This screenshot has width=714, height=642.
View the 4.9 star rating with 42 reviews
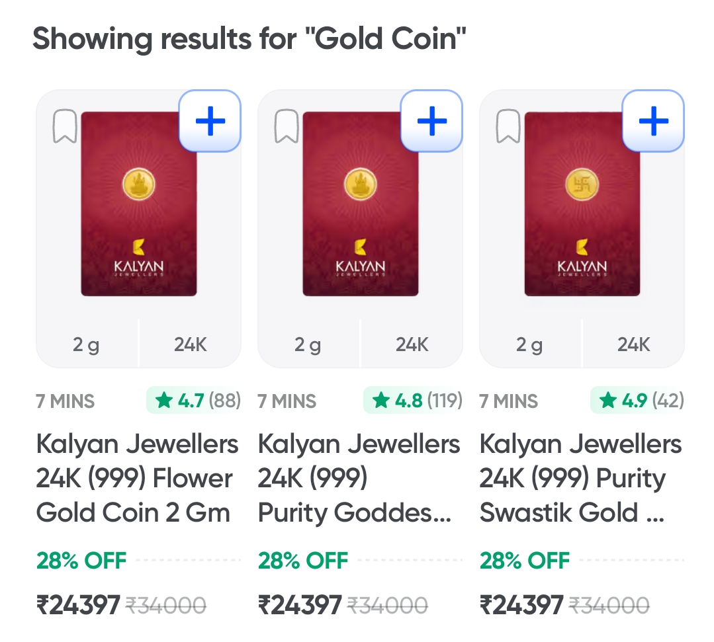coord(638,401)
